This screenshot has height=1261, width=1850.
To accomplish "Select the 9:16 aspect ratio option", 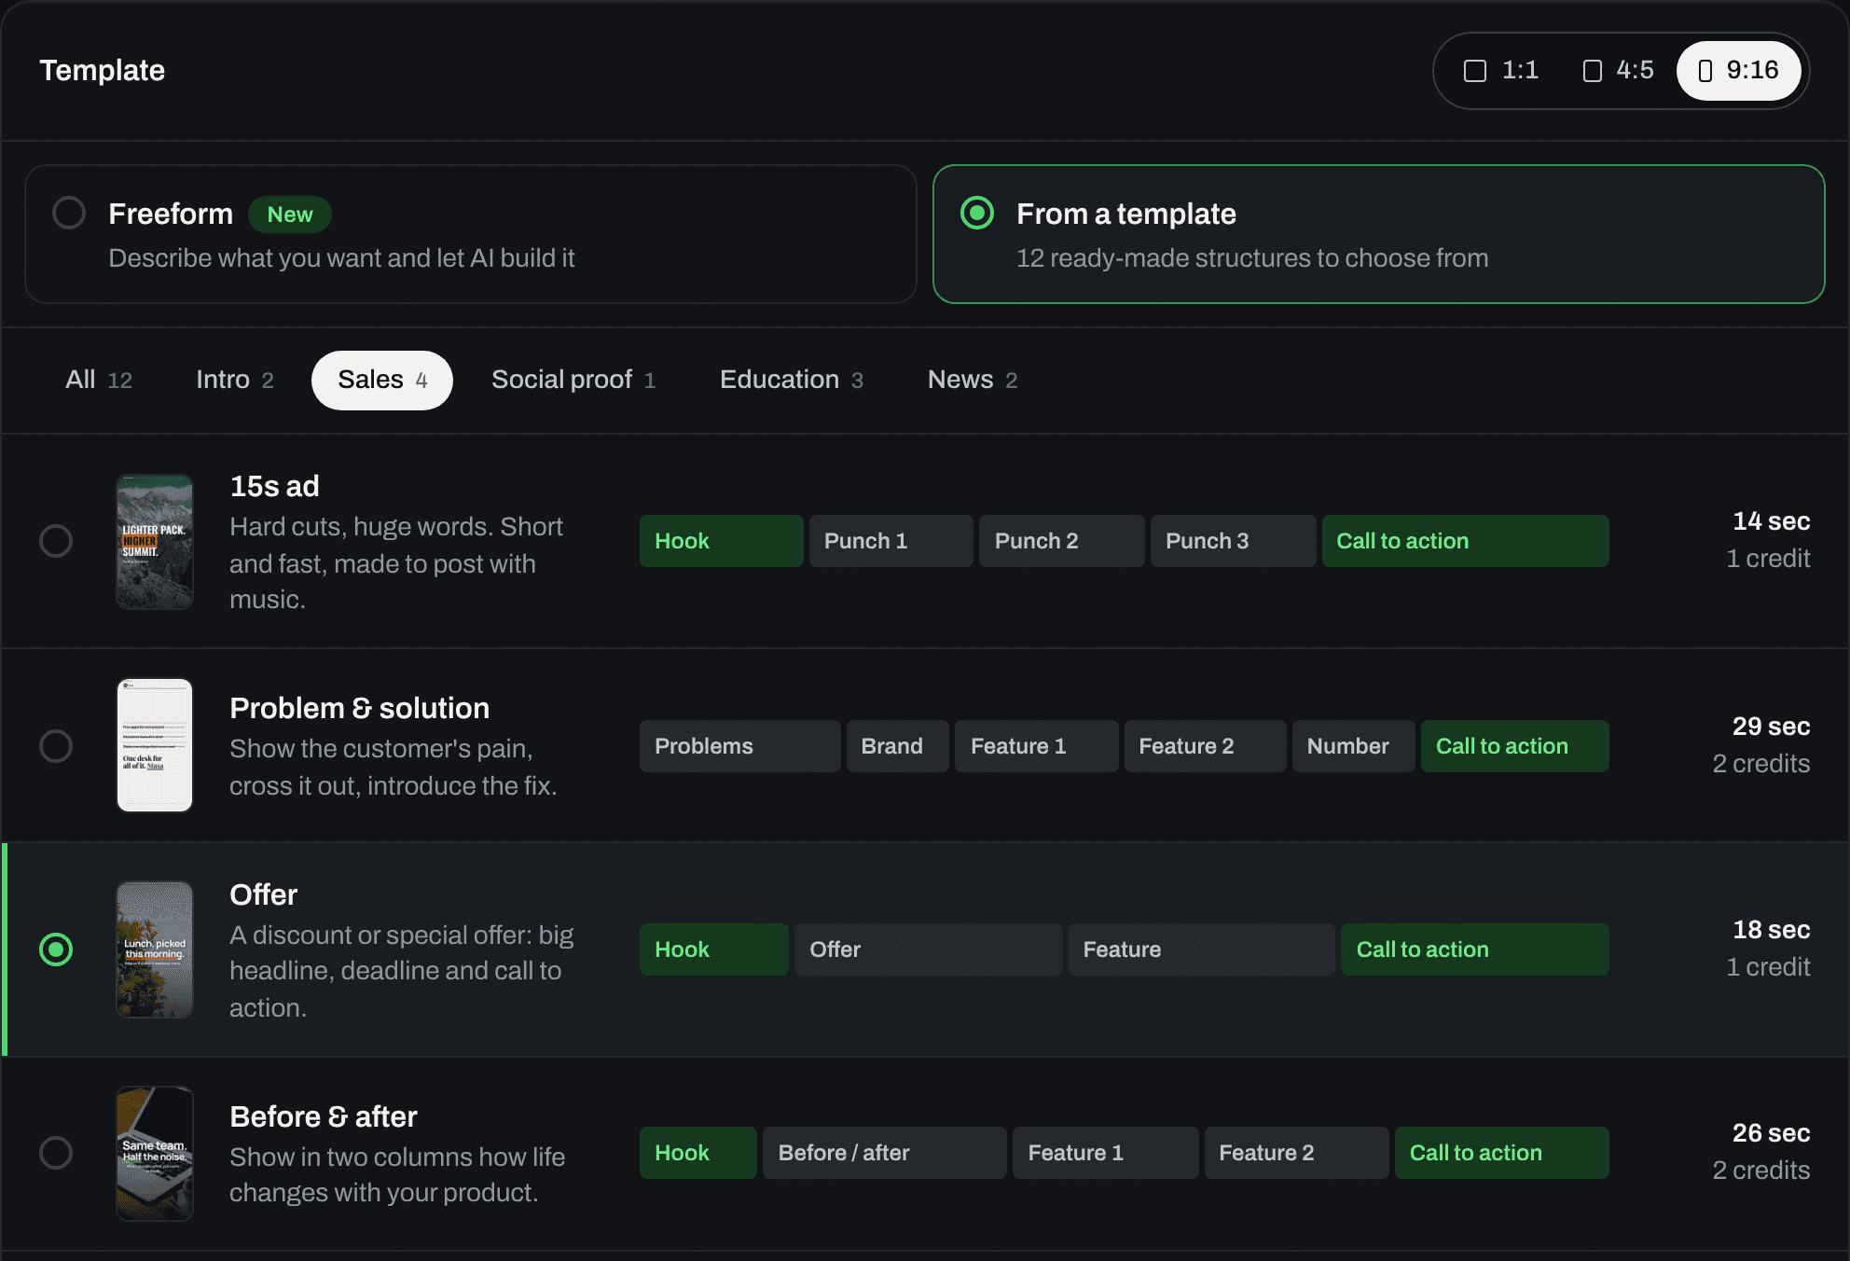I will 1738,71.
